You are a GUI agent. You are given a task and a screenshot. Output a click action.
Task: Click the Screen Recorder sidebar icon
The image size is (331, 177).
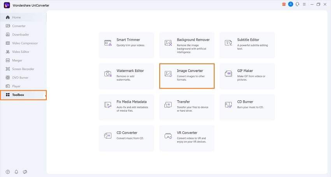(x=8, y=69)
